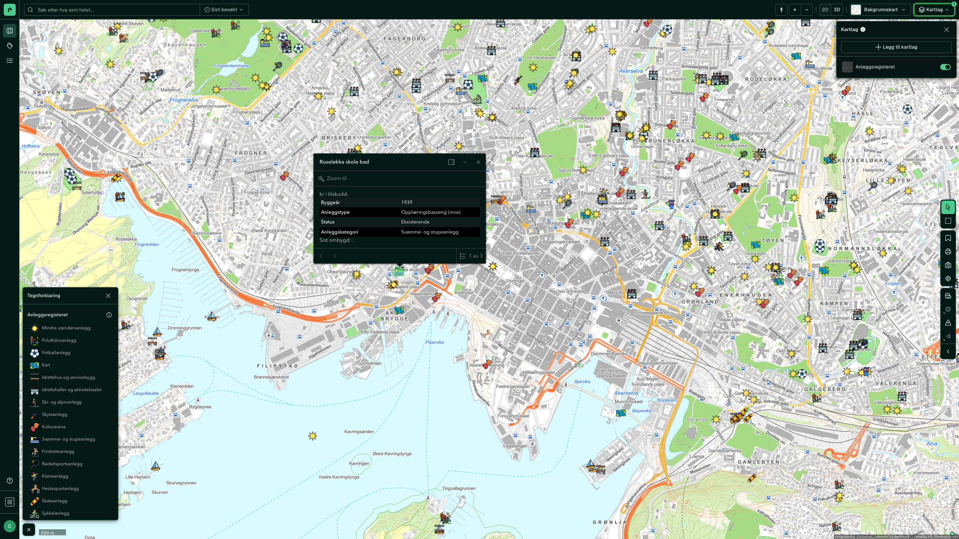The height and width of the screenshot is (539, 959).
Task: Click the Kartlag info icon
Action: [863, 30]
